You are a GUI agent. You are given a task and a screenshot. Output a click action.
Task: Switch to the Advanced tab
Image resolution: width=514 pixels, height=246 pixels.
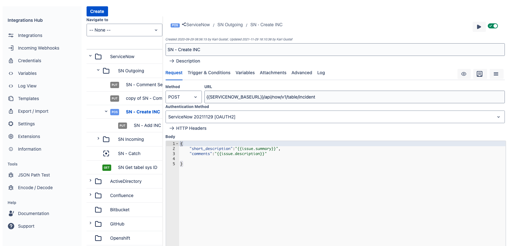pyautogui.click(x=302, y=73)
